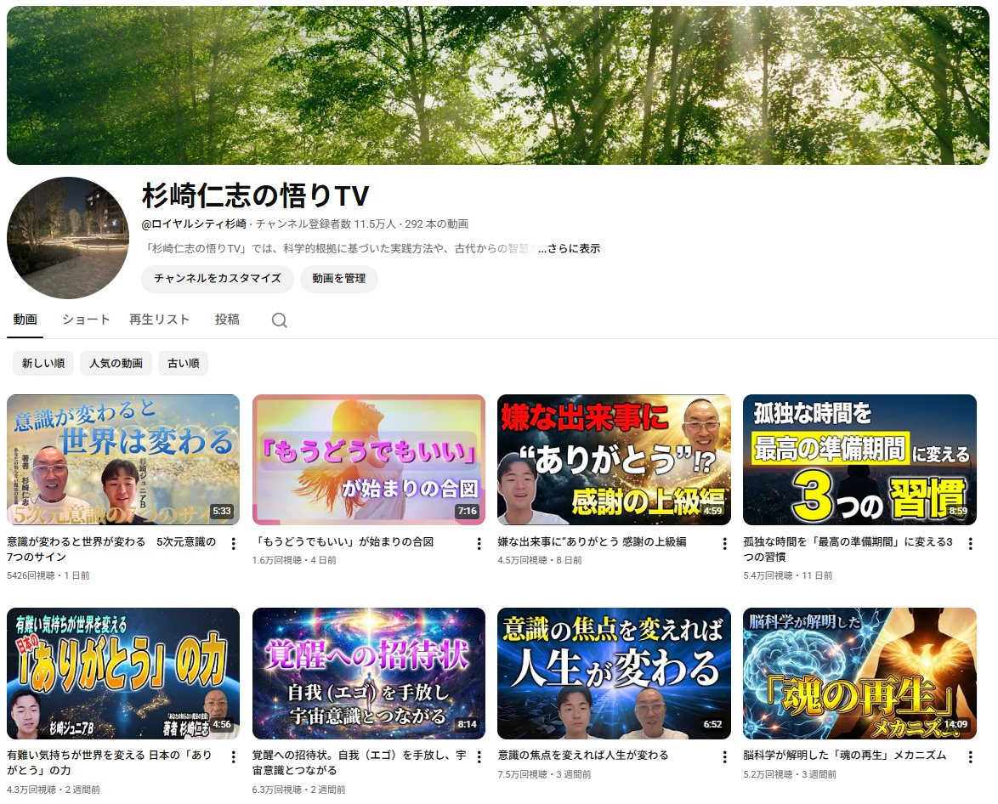998x804 pixels.
Task: Select the 人気の動画 filter chip
Action: pyautogui.click(x=116, y=363)
